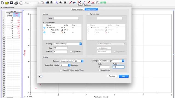This screenshot has height=98, width=175.
Task: Uncheck the Force column checkbox
Action: [x=44, y=32]
